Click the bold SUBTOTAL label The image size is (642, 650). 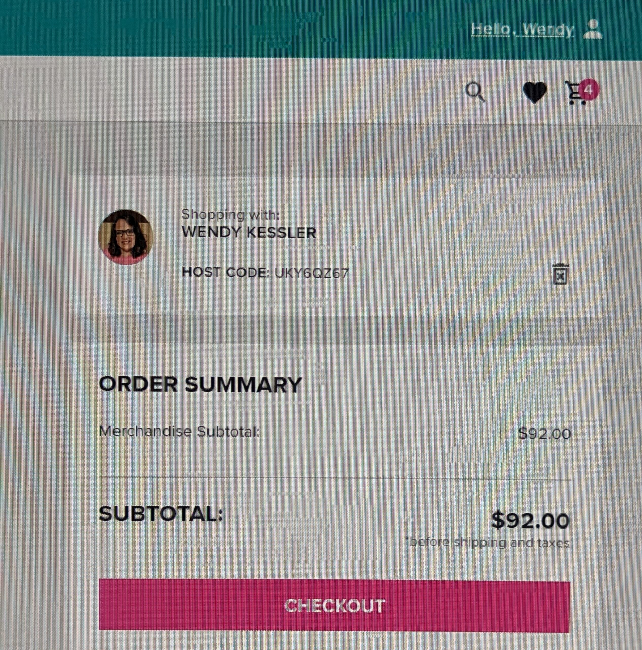[161, 514]
